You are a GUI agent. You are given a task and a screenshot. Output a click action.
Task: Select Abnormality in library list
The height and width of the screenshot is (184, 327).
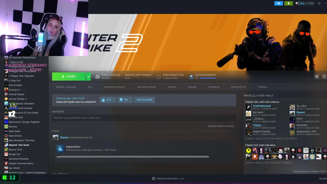click(x=15, y=85)
